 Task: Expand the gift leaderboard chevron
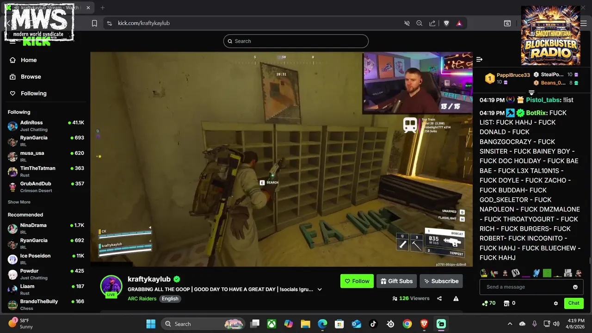point(531,92)
